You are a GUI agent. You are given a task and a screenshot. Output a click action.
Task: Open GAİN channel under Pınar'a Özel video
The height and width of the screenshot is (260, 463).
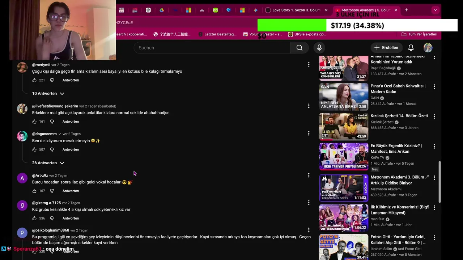click(375, 98)
